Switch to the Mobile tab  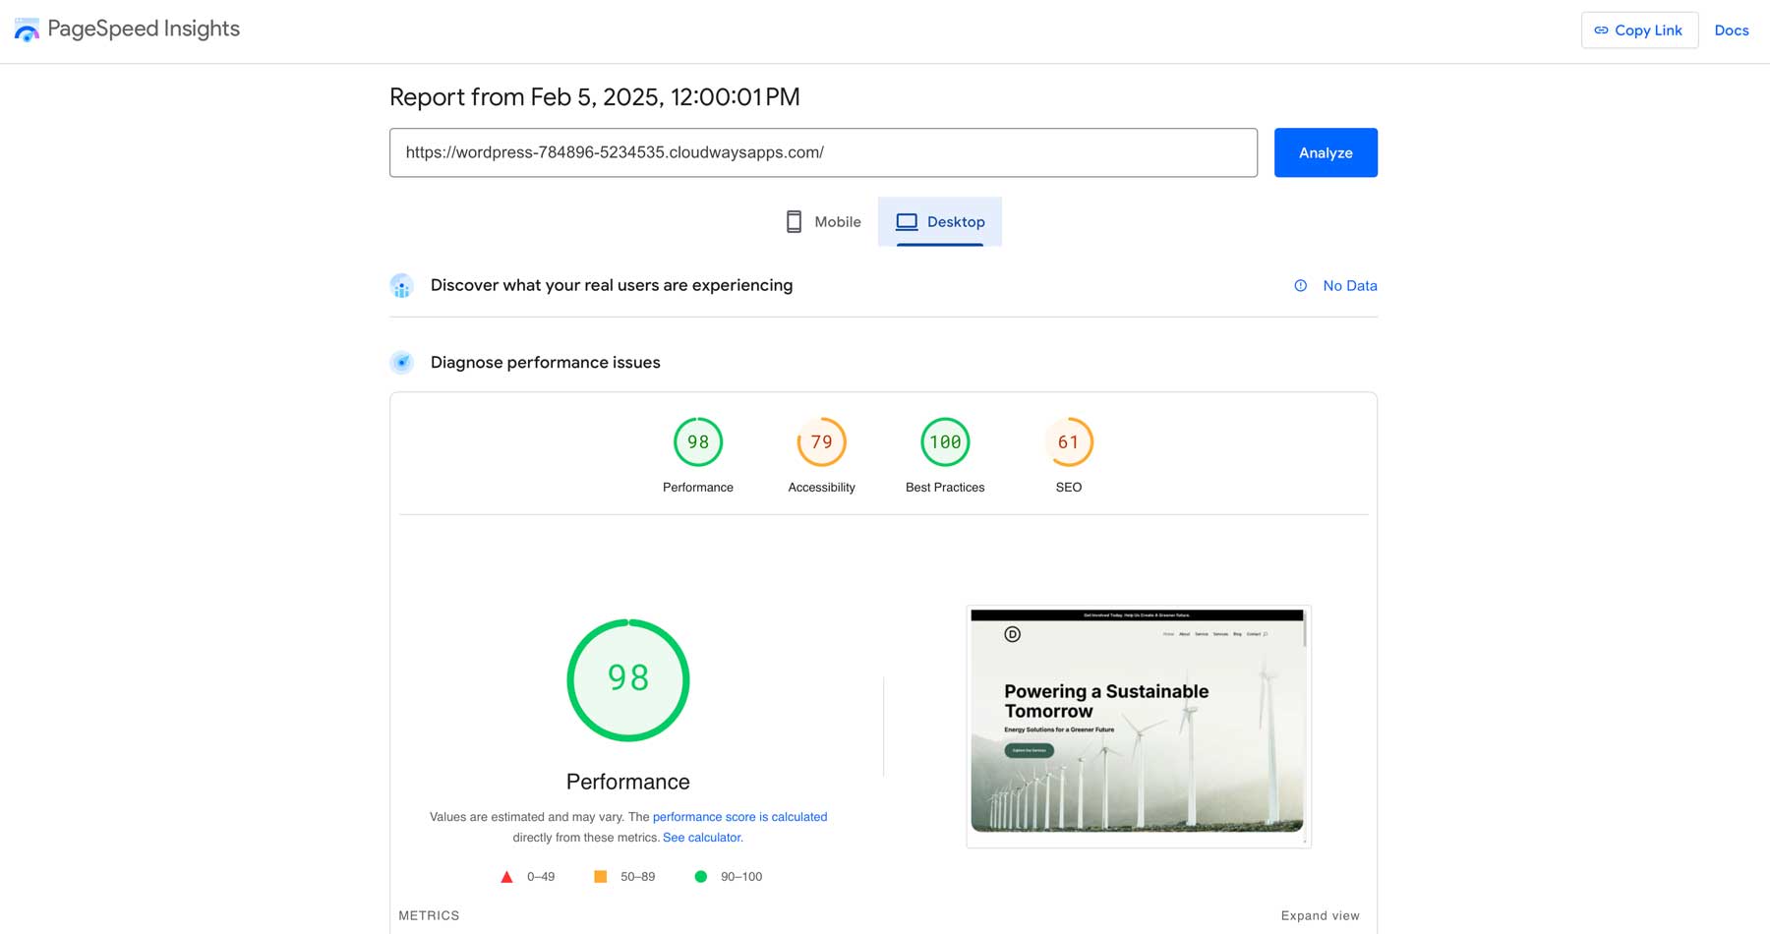(x=824, y=221)
